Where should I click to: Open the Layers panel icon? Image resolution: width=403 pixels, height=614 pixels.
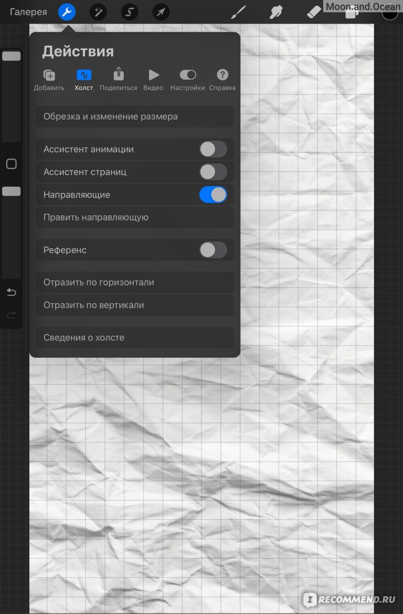[x=351, y=13]
